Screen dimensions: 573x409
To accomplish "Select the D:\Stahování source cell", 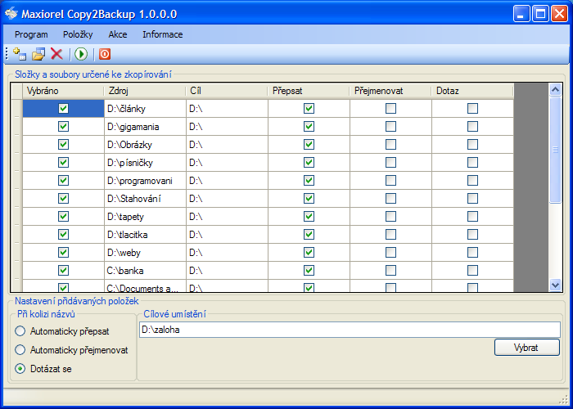I will [145, 198].
